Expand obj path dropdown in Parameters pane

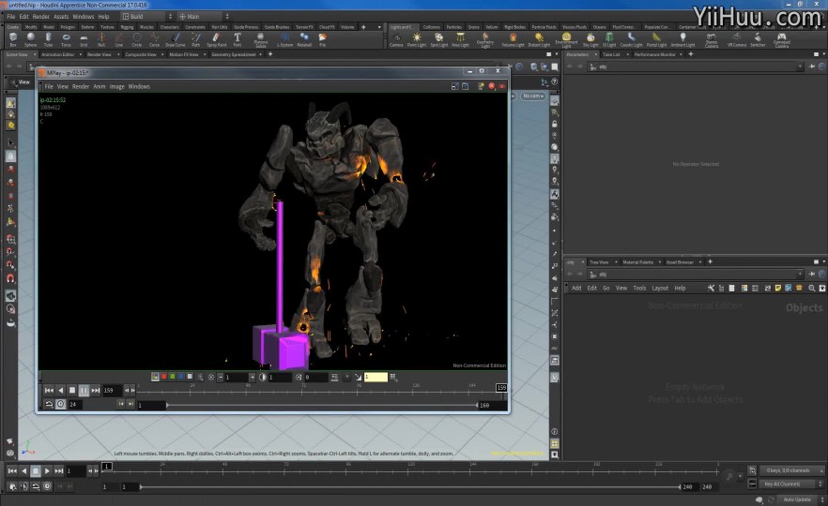click(x=800, y=67)
